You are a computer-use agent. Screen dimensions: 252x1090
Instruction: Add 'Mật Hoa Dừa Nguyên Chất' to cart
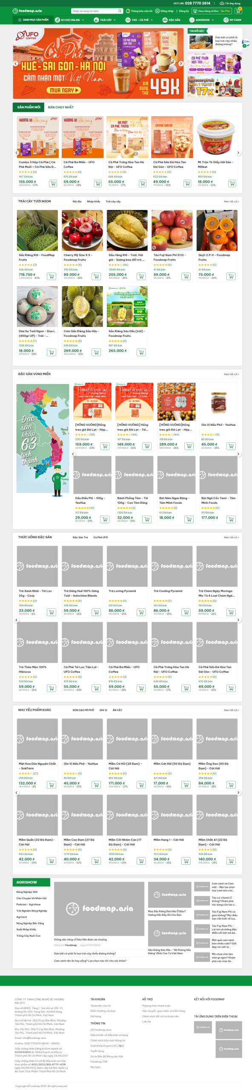52,785
